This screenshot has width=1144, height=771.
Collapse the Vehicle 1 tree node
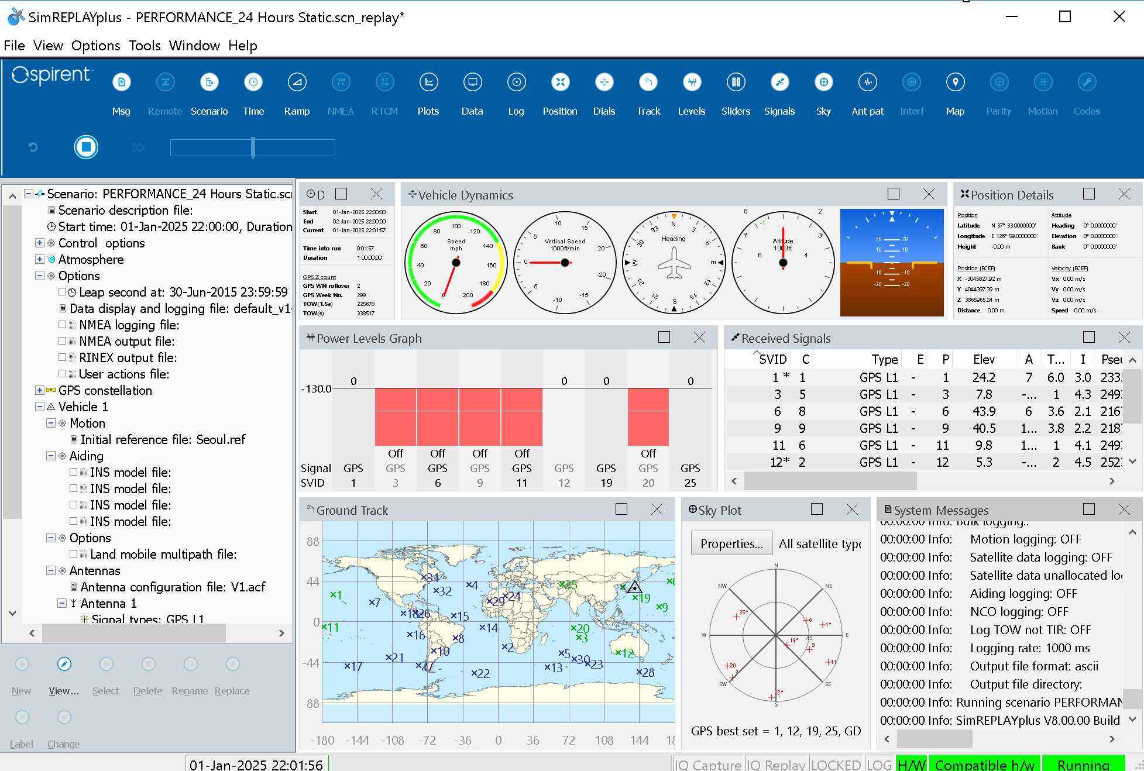pos(40,407)
